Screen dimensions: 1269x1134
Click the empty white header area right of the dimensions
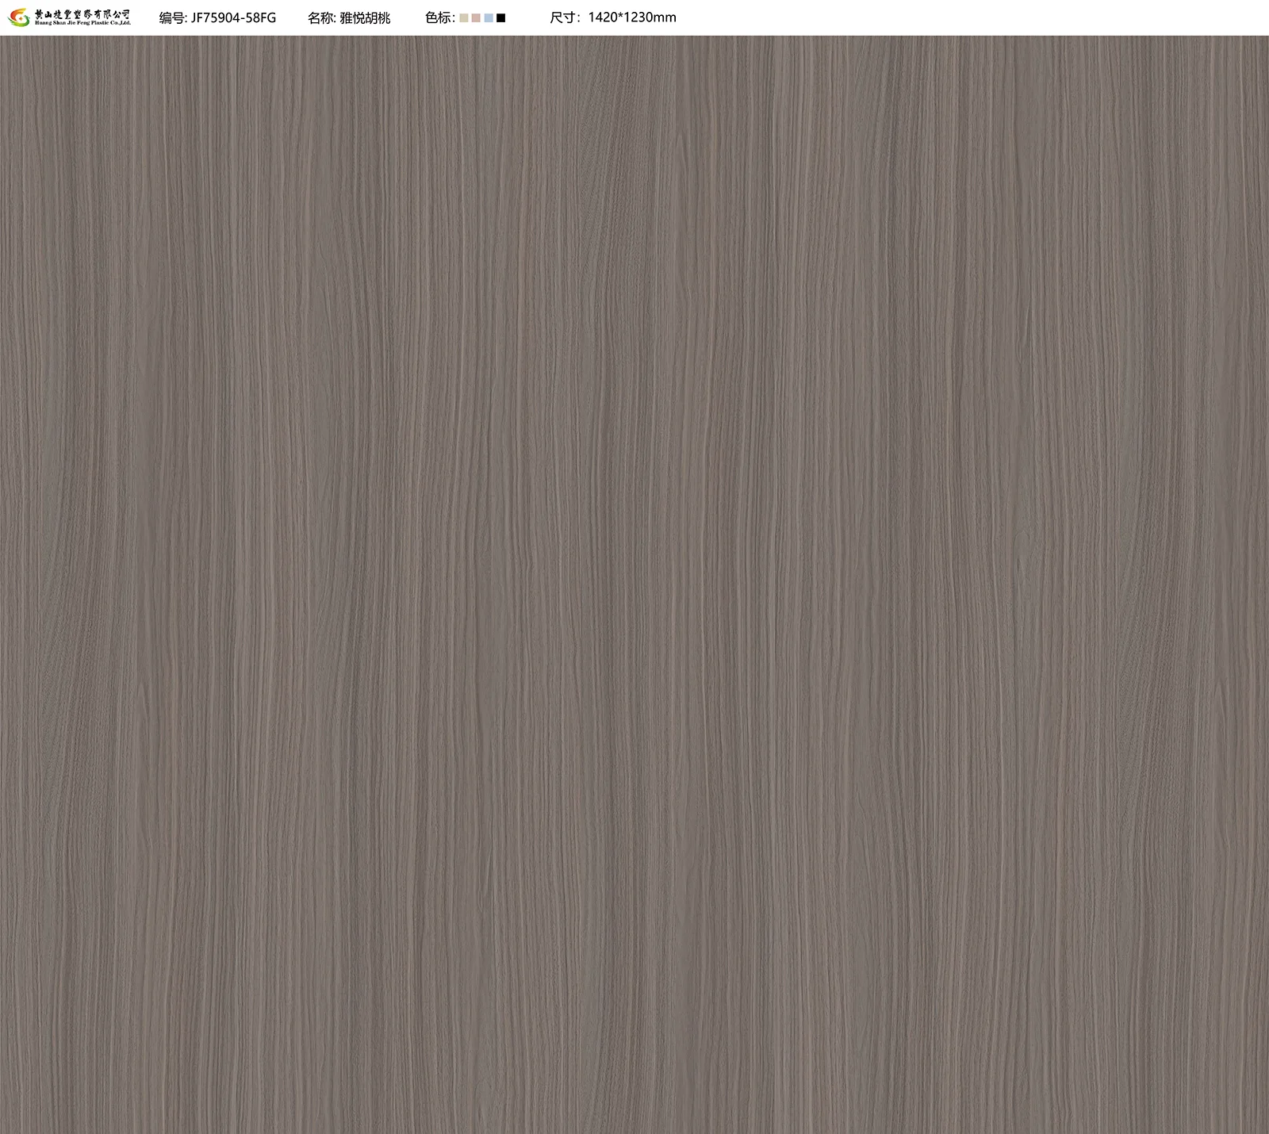(952, 17)
